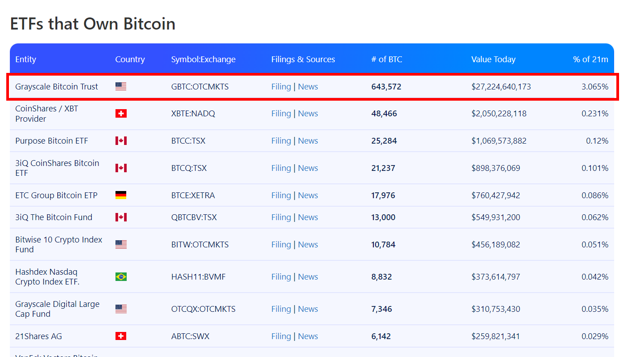628x357 pixels.
Task: Open the News link for Grayscale Bitcoin Trust
Action: [308, 87]
